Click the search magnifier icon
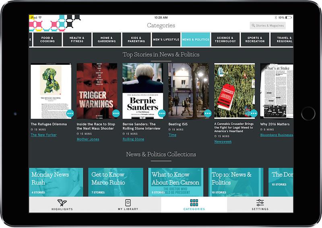The width and height of the screenshot is (322, 228). pyautogui.click(x=254, y=25)
